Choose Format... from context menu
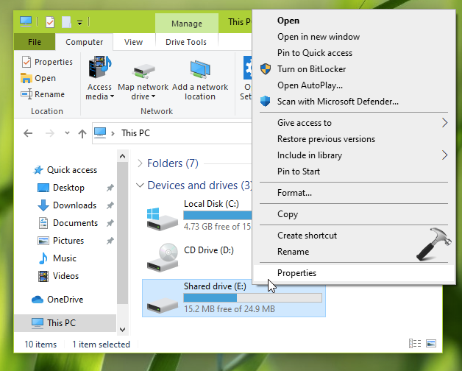 point(354,193)
